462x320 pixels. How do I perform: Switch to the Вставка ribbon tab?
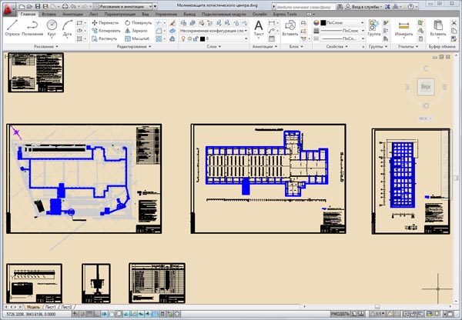(x=49, y=14)
